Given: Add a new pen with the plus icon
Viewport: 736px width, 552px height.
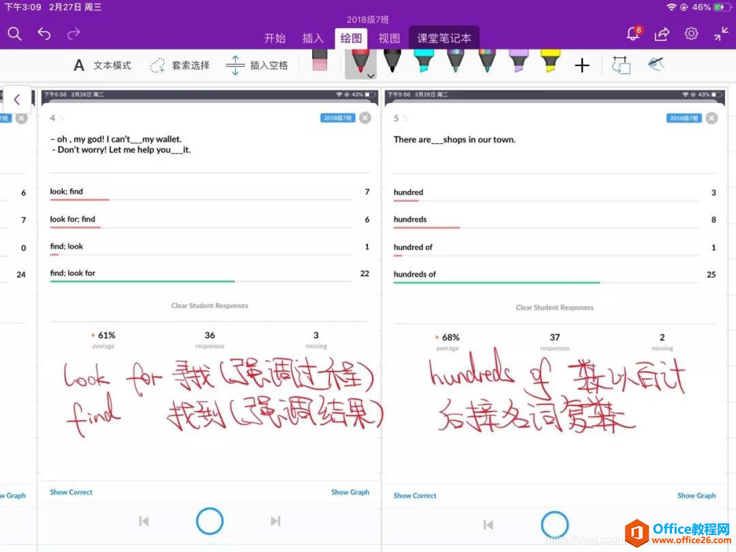Looking at the screenshot, I should click(x=581, y=65).
